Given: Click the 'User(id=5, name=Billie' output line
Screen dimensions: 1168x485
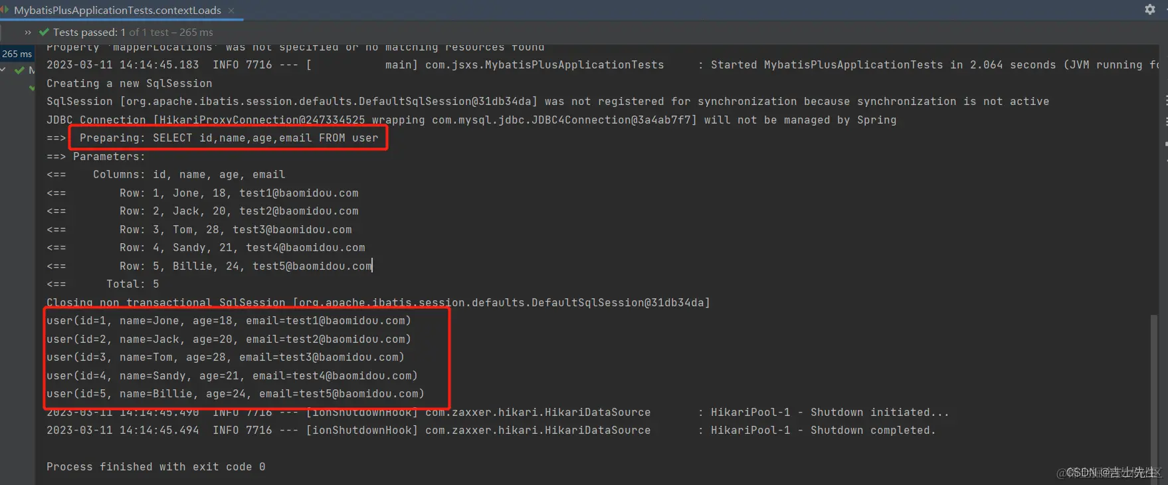Looking at the screenshot, I should [x=236, y=394].
